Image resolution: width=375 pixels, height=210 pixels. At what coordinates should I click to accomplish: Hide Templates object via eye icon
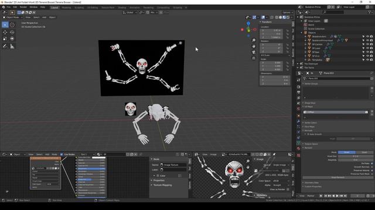[367, 60]
